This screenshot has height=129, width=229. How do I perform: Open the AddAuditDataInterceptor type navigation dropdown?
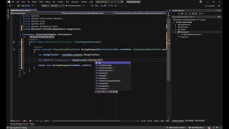[x=88, y=13]
